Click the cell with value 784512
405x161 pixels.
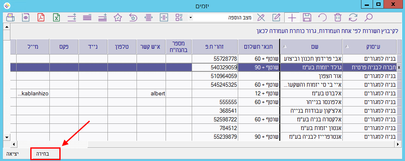215,128
